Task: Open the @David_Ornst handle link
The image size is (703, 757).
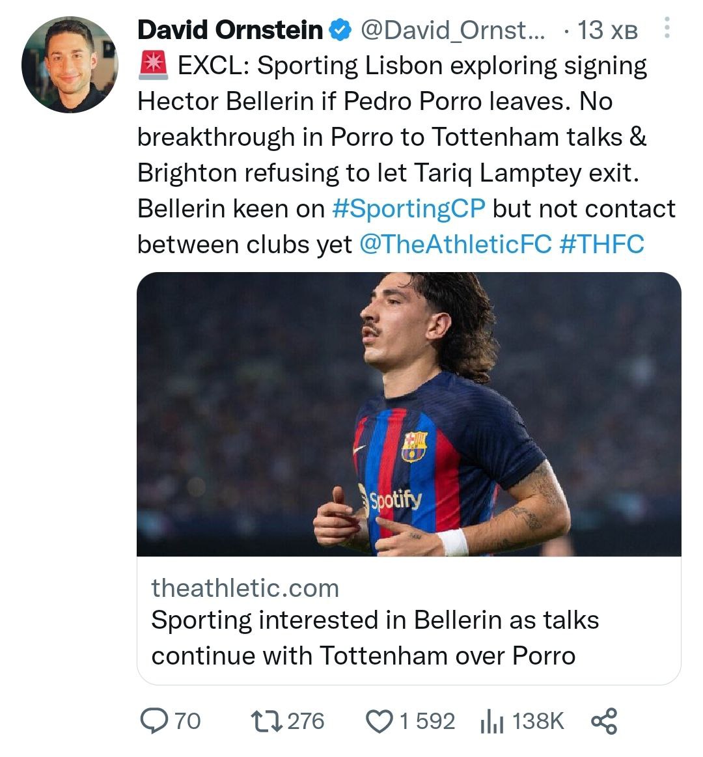Action: coord(453,30)
